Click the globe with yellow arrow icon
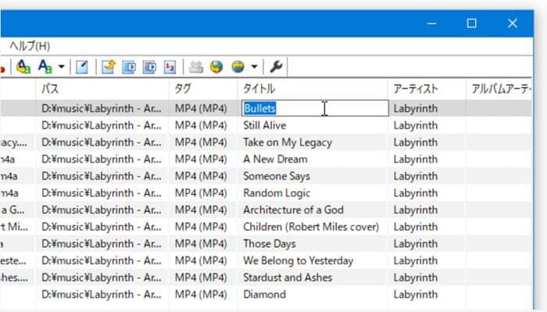The height and width of the screenshot is (312, 547). (216, 66)
